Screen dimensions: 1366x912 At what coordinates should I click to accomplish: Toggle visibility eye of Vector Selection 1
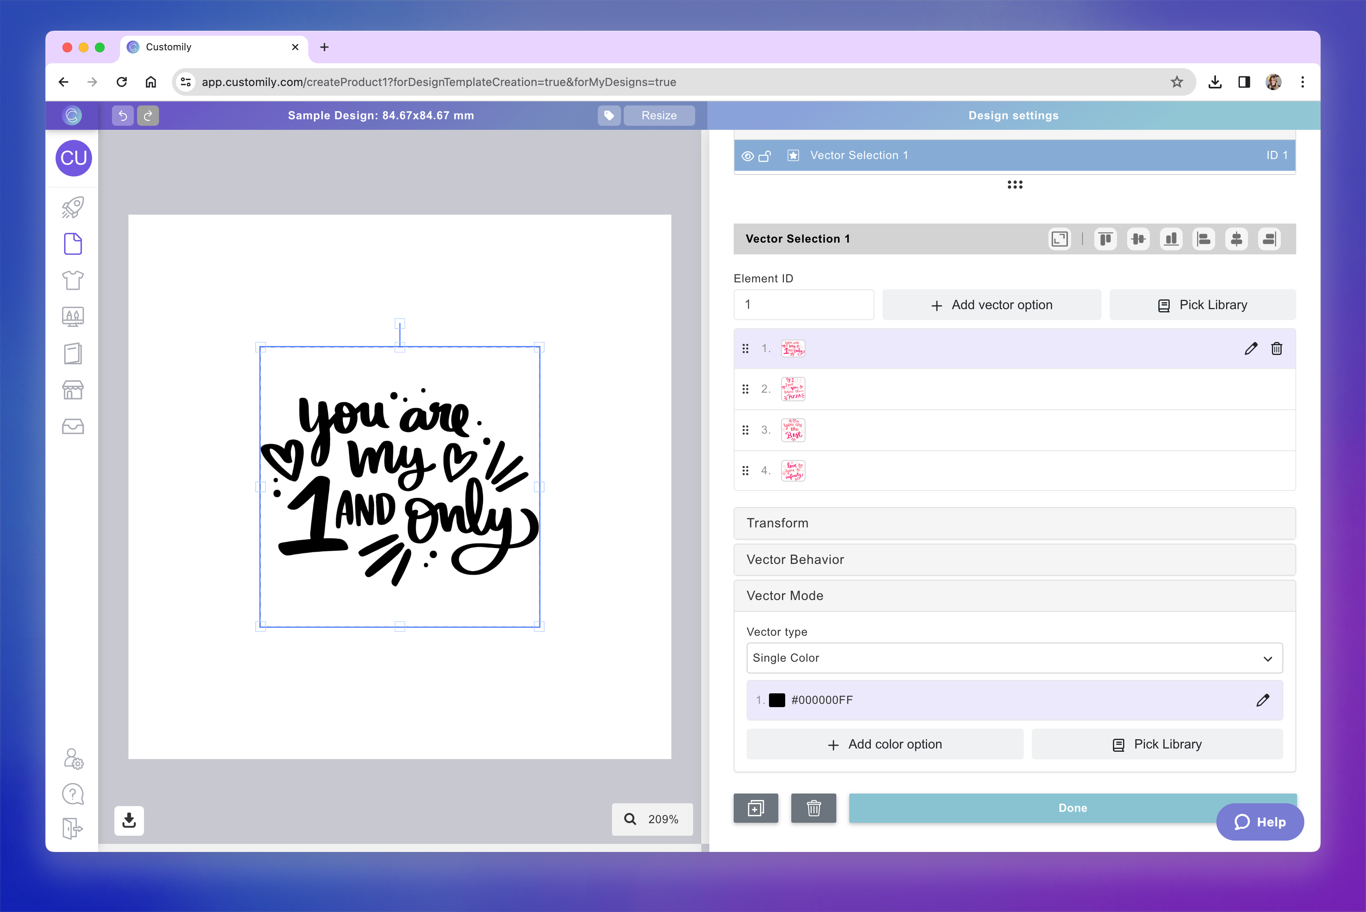coord(748,156)
